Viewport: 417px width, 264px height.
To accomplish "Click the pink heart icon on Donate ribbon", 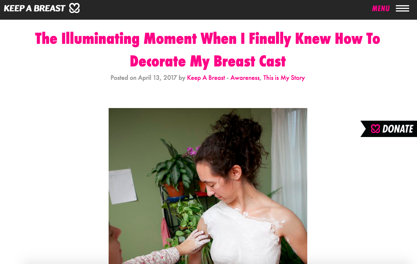I will (375, 129).
